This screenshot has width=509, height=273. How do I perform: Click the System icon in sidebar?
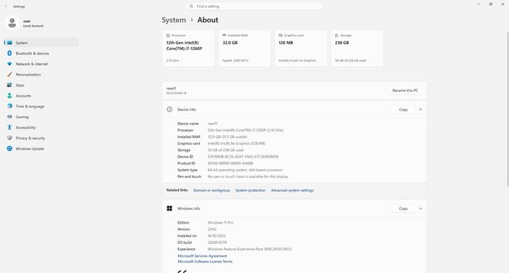pyautogui.click(x=9, y=43)
